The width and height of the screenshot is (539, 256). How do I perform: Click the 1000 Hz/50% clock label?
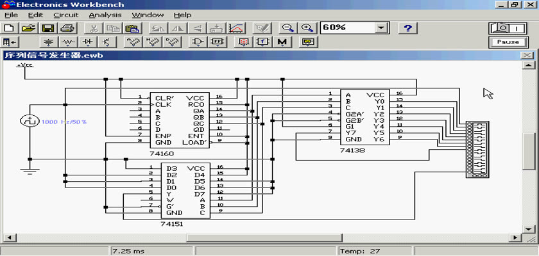(64, 122)
